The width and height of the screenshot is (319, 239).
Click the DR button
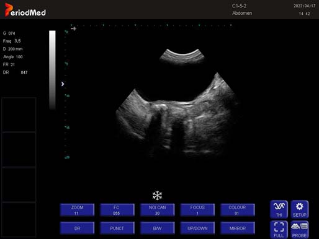click(x=77, y=228)
